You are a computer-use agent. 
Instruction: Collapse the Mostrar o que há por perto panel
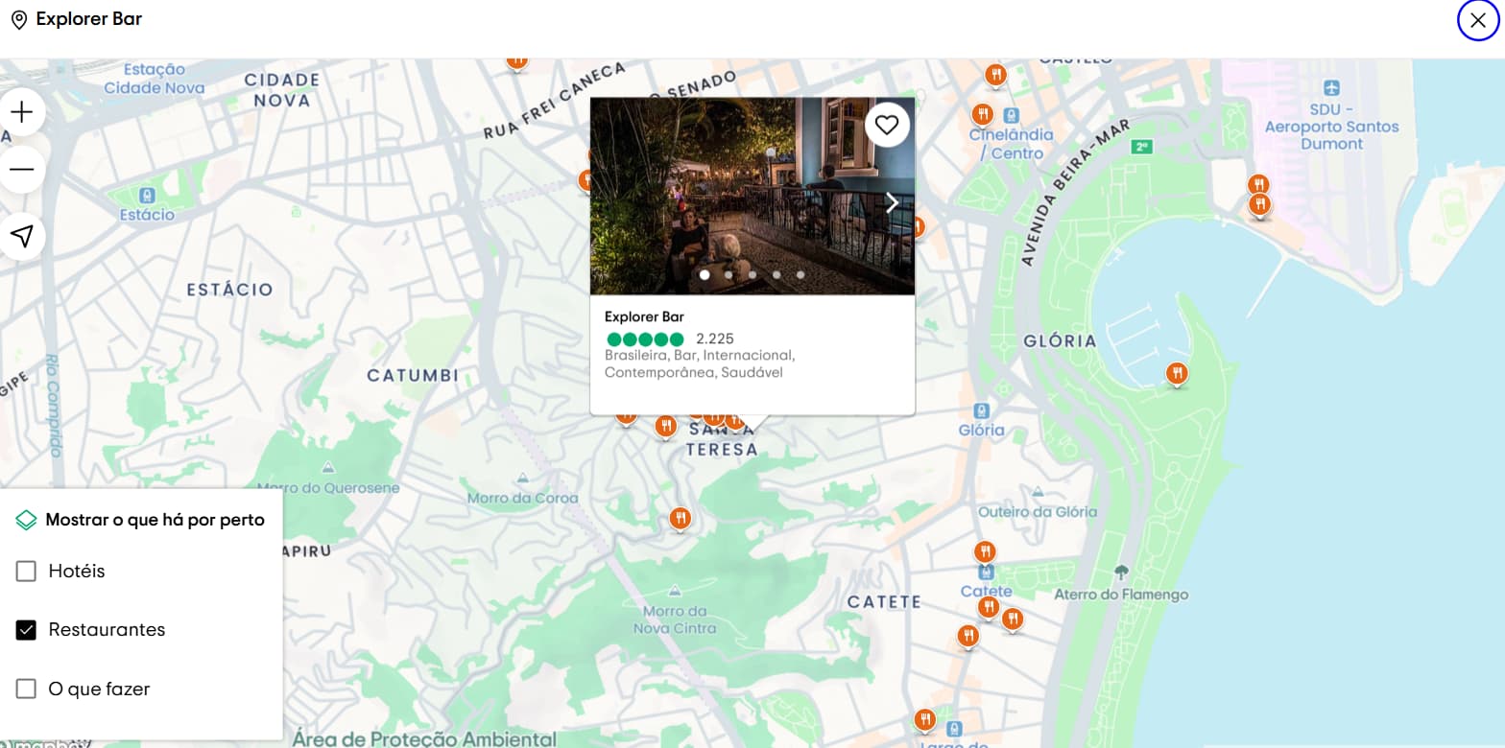(x=142, y=520)
